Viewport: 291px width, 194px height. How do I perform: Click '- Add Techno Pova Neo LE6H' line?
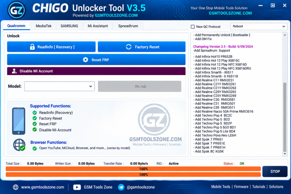pyautogui.click(x=215, y=135)
